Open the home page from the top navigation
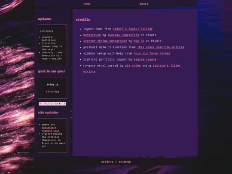Image resolution: width=232 pixels, height=174 pixels. [x=87, y=4]
